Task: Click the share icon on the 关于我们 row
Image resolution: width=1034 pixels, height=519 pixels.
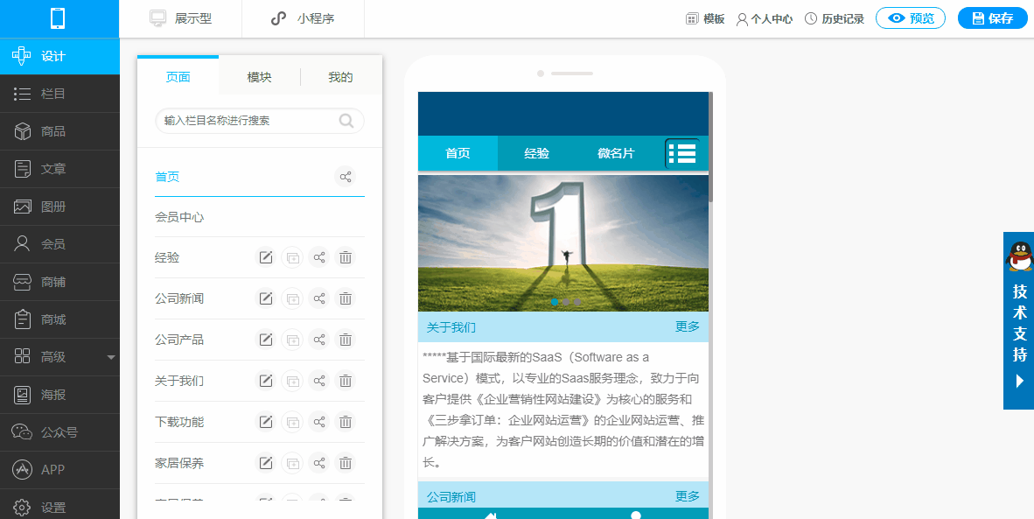Action: [319, 381]
